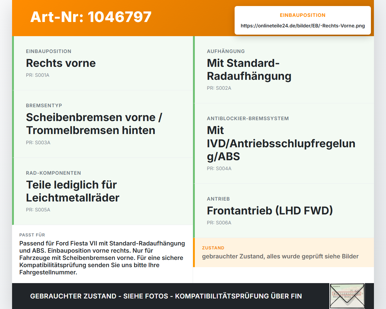Click the Einbauposition card in the header
386x309 pixels.
[303, 20]
